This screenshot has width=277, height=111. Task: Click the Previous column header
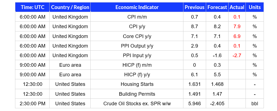pos(195,7)
